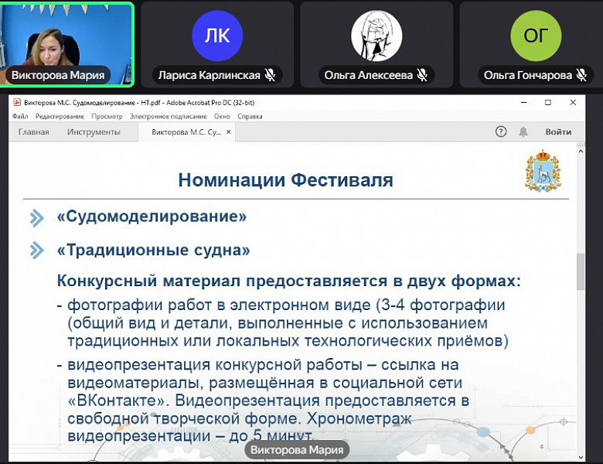This screenshot has height=464, width=603.
Task: Click the Ольга Гончарова name label
Action: [528, 75]
